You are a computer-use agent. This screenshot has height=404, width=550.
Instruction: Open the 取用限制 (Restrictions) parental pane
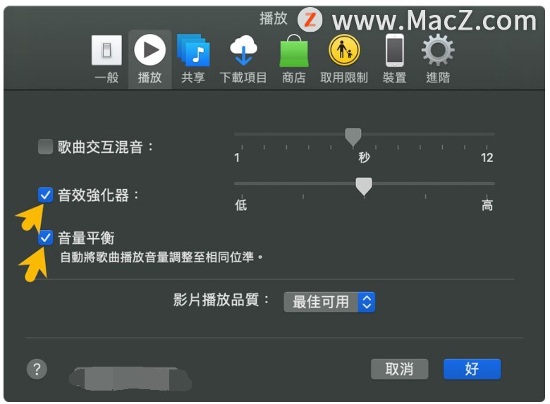[x=344, y=59]
